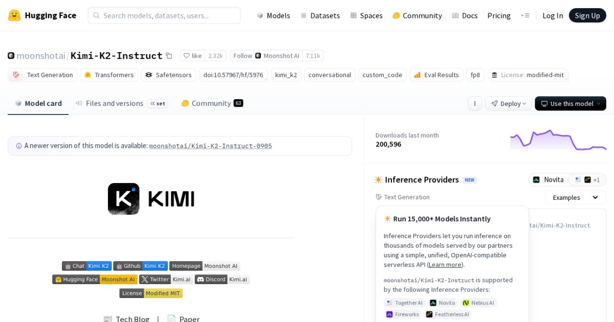Follow Moonshot AI
The height and width of the screenshot is (322, 614).
(x=242, y=55)
